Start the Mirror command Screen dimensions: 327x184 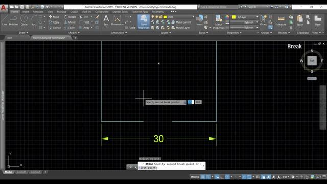click(x=70, y=22)
